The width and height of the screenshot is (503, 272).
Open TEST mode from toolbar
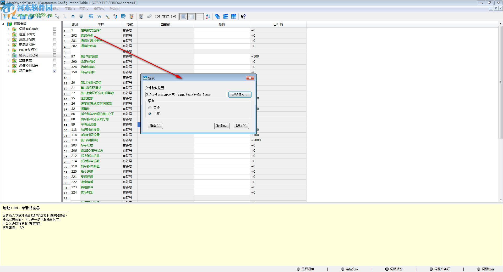point(166,16)
